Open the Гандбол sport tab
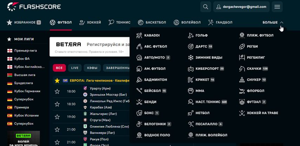Viewport: 300px width, 146px height. [x=220, y=22]
